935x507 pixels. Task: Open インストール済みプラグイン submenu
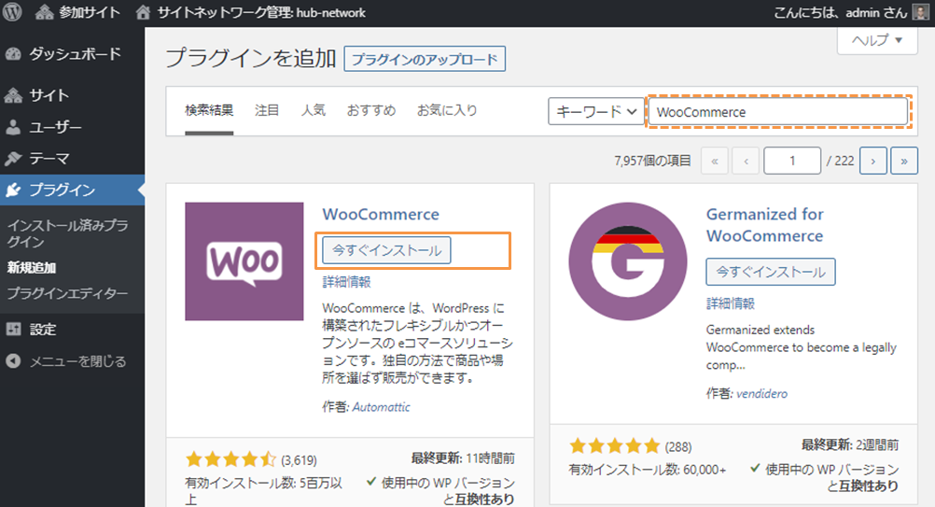tap(67, 233)
